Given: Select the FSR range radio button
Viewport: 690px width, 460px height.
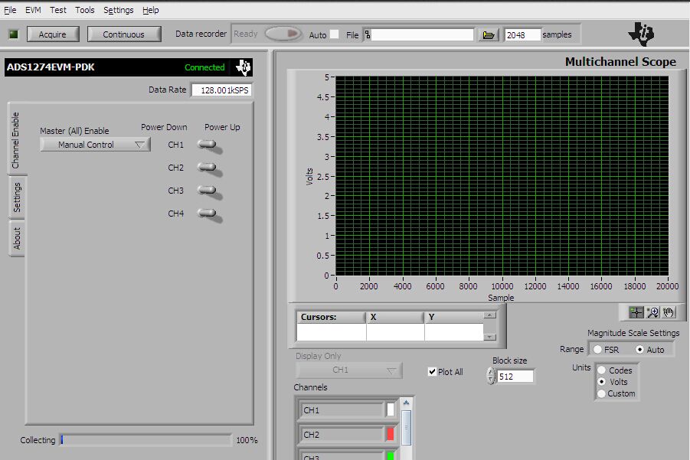Looking at the screenshot, I should (x=597, y=349).
